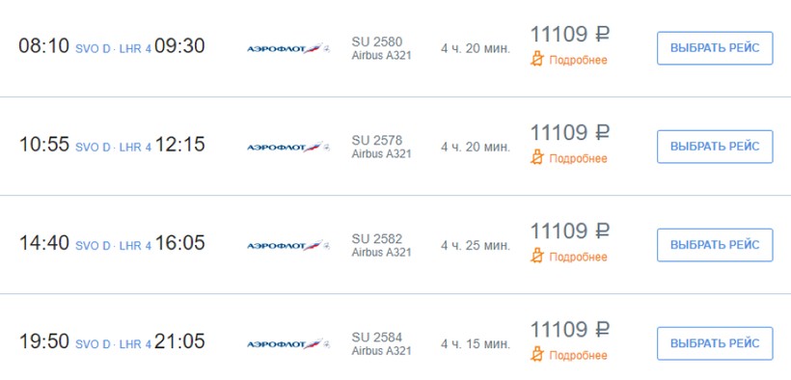791x380 pixels.
Task: Select the 10:55 flight with ВЫБРАТЬ РЕЙС
Action: tap(715, 147)
